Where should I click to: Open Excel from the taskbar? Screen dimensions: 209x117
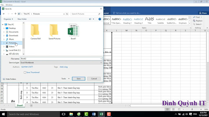[101, 114]
